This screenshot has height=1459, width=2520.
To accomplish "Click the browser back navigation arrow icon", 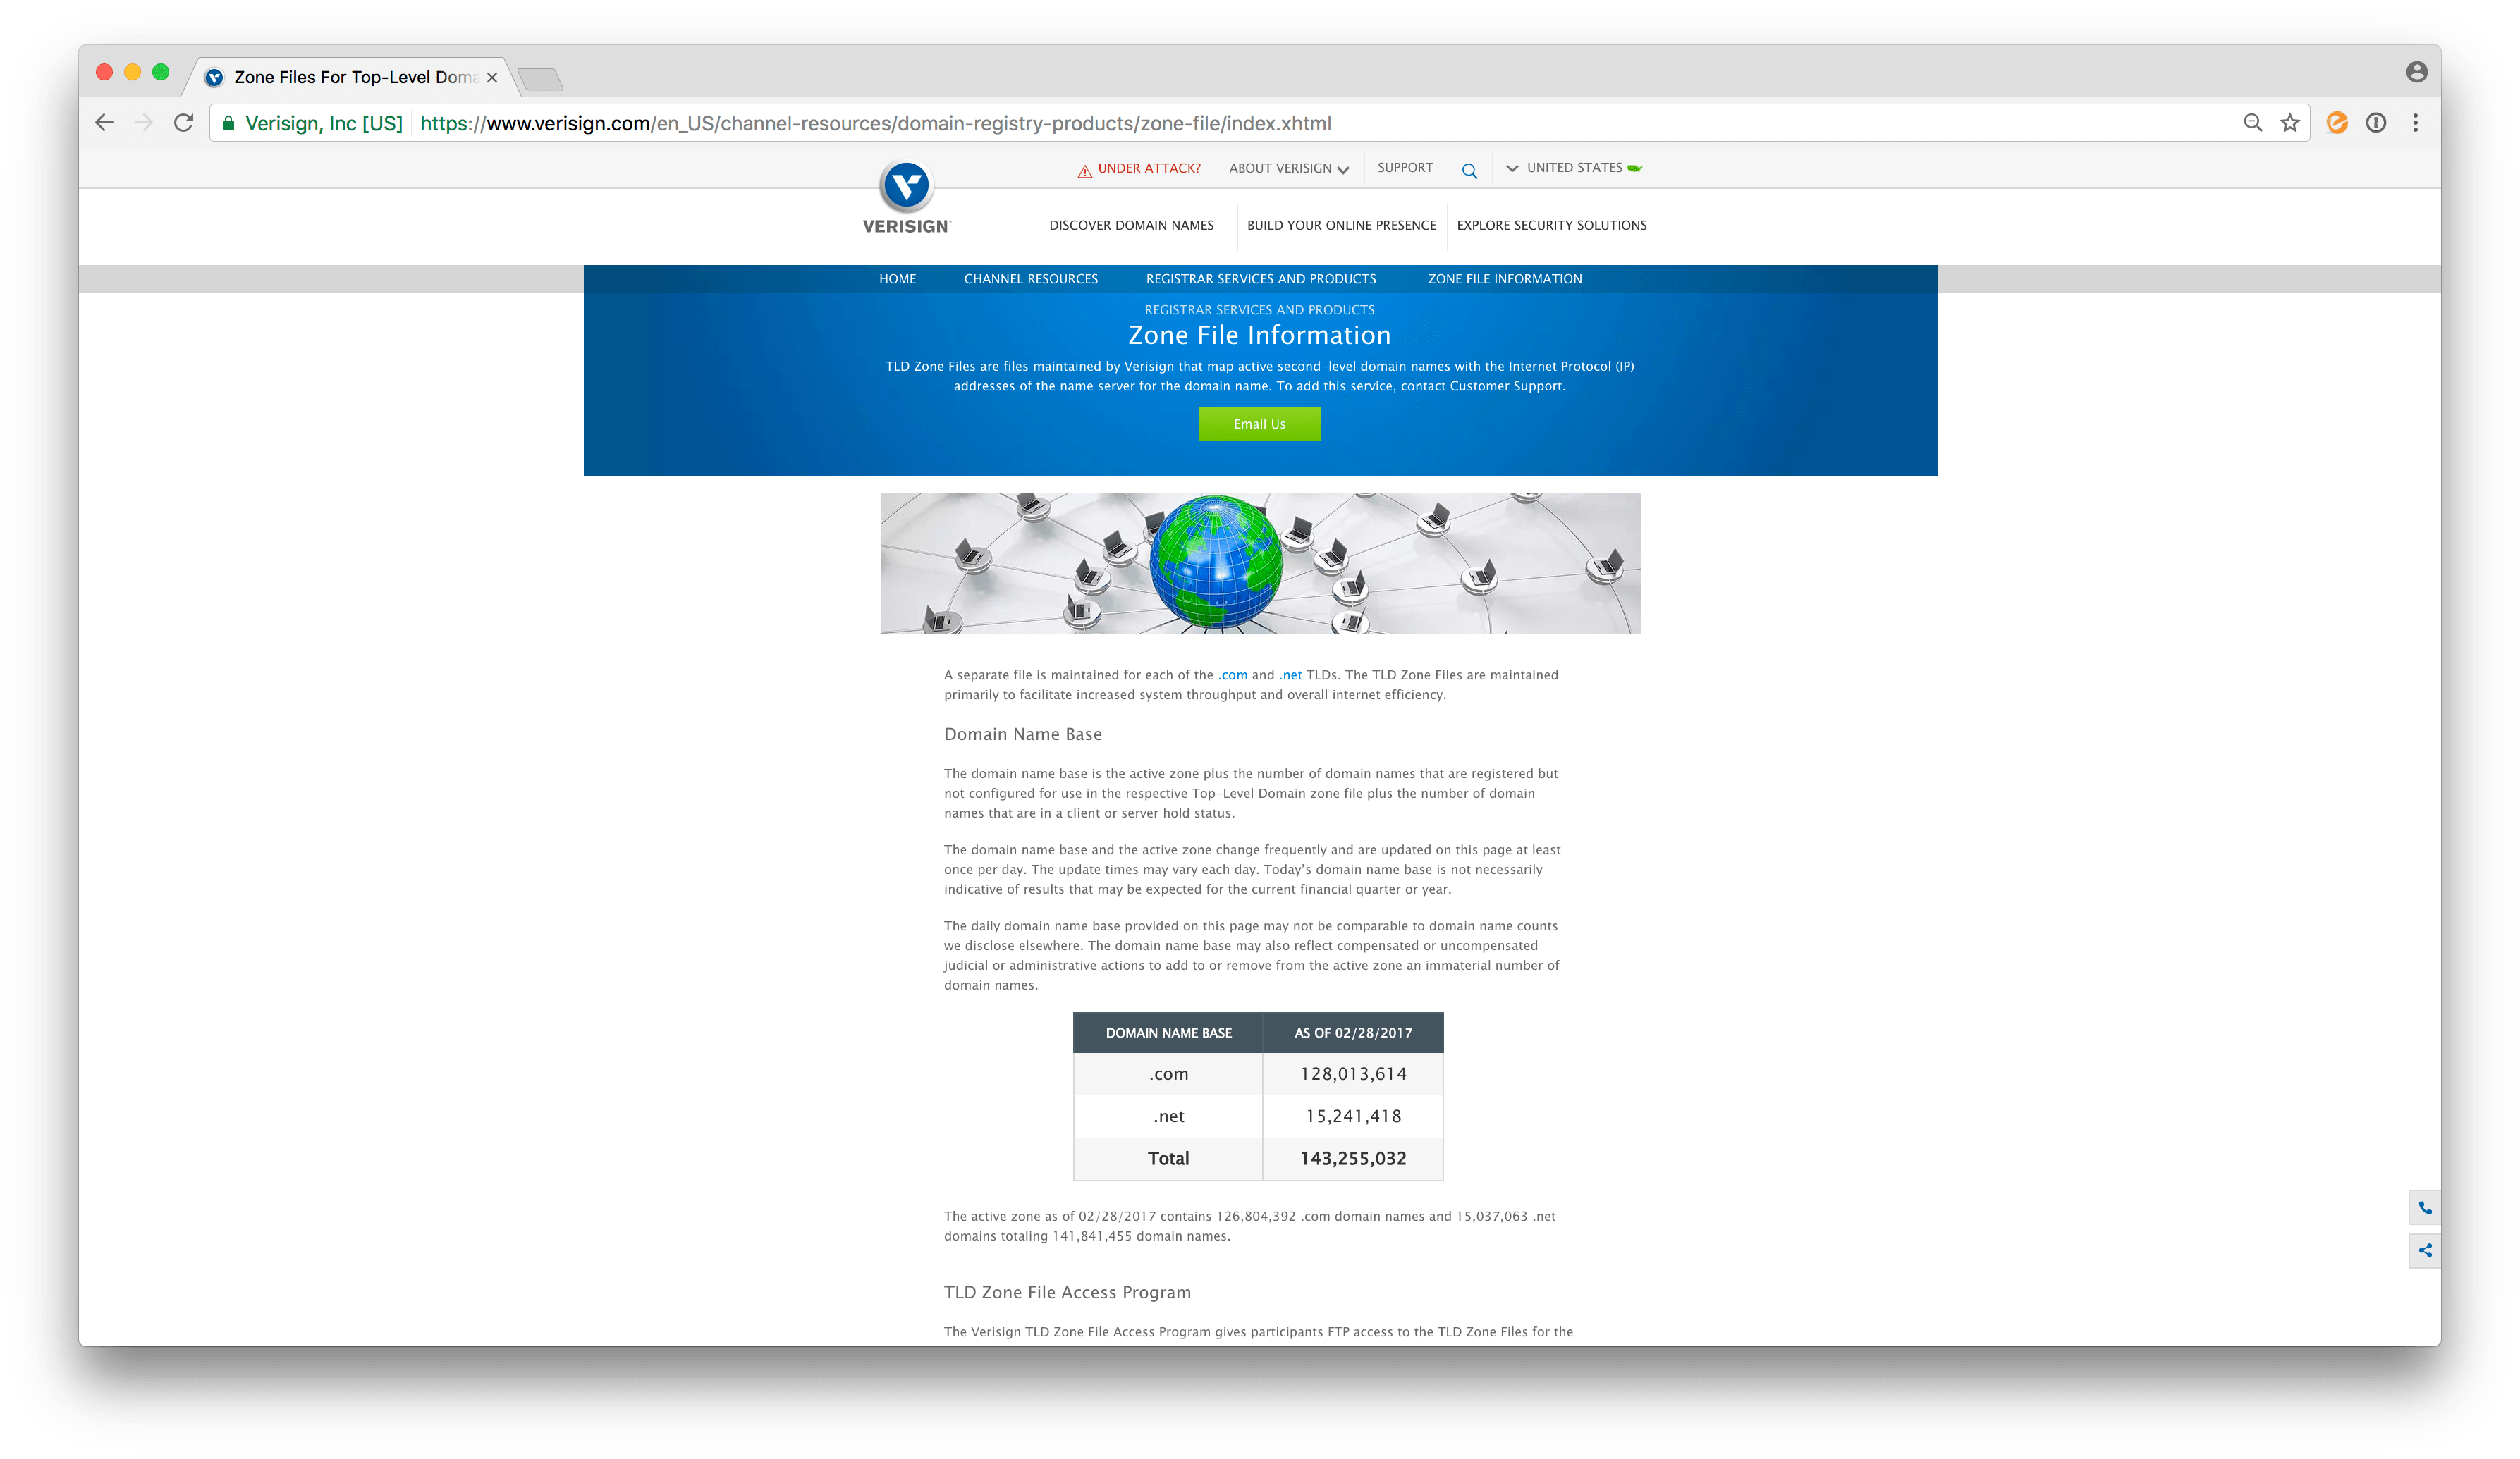I will (x=104, y=121).
